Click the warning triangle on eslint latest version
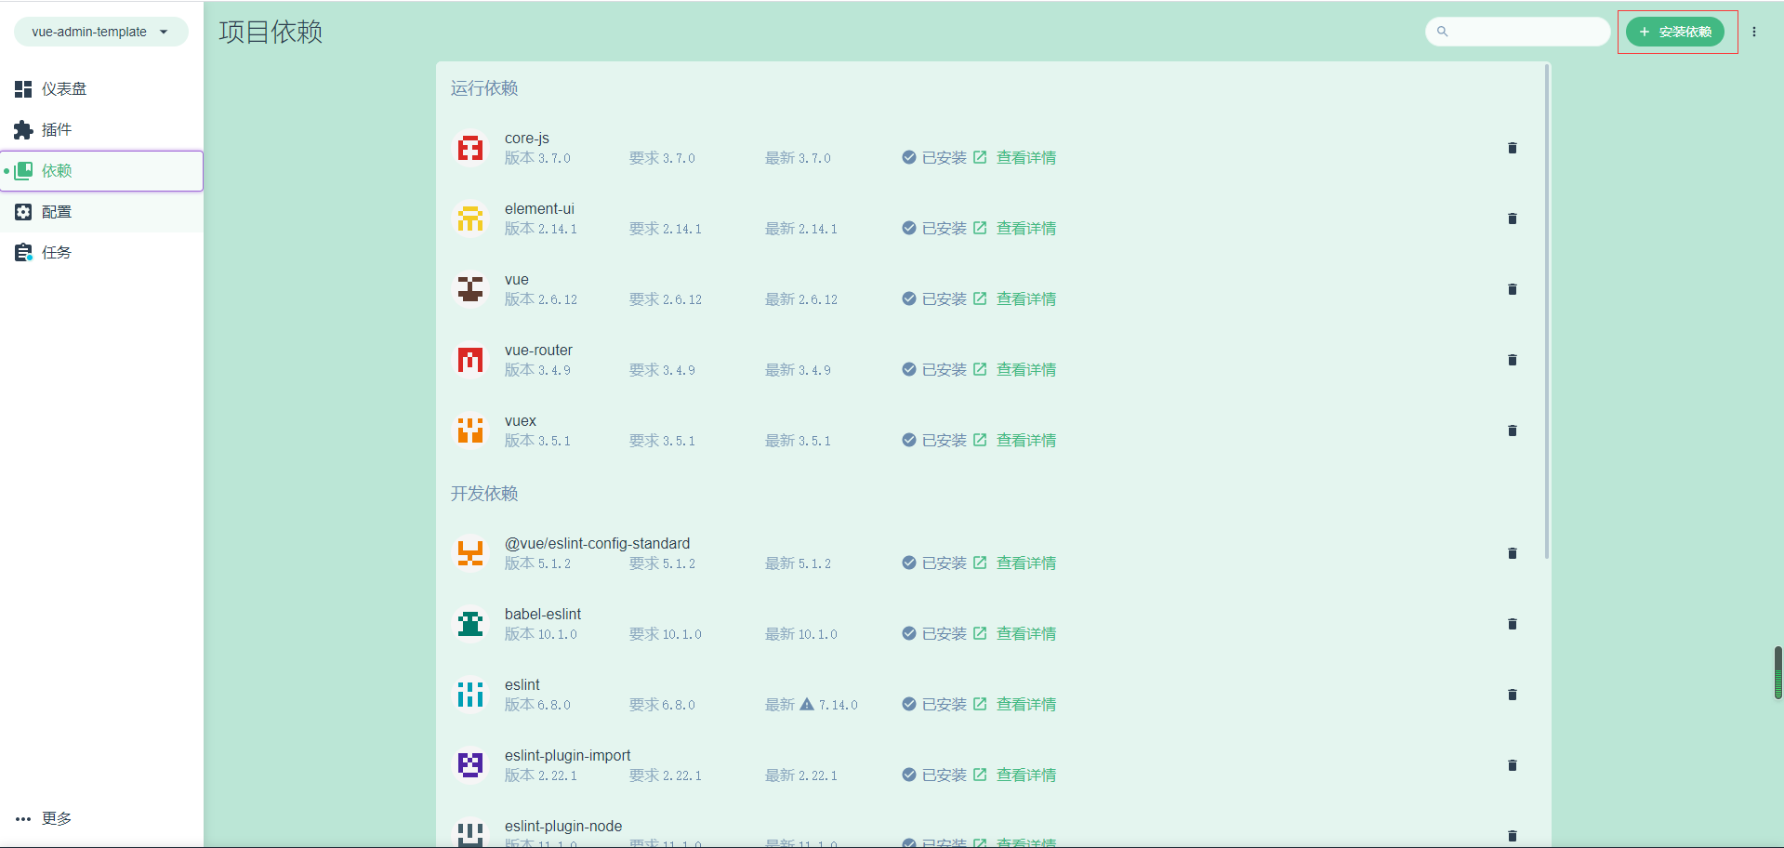Image resolution: width=1784 pixels, height=848 pixels. coord(807,704)
